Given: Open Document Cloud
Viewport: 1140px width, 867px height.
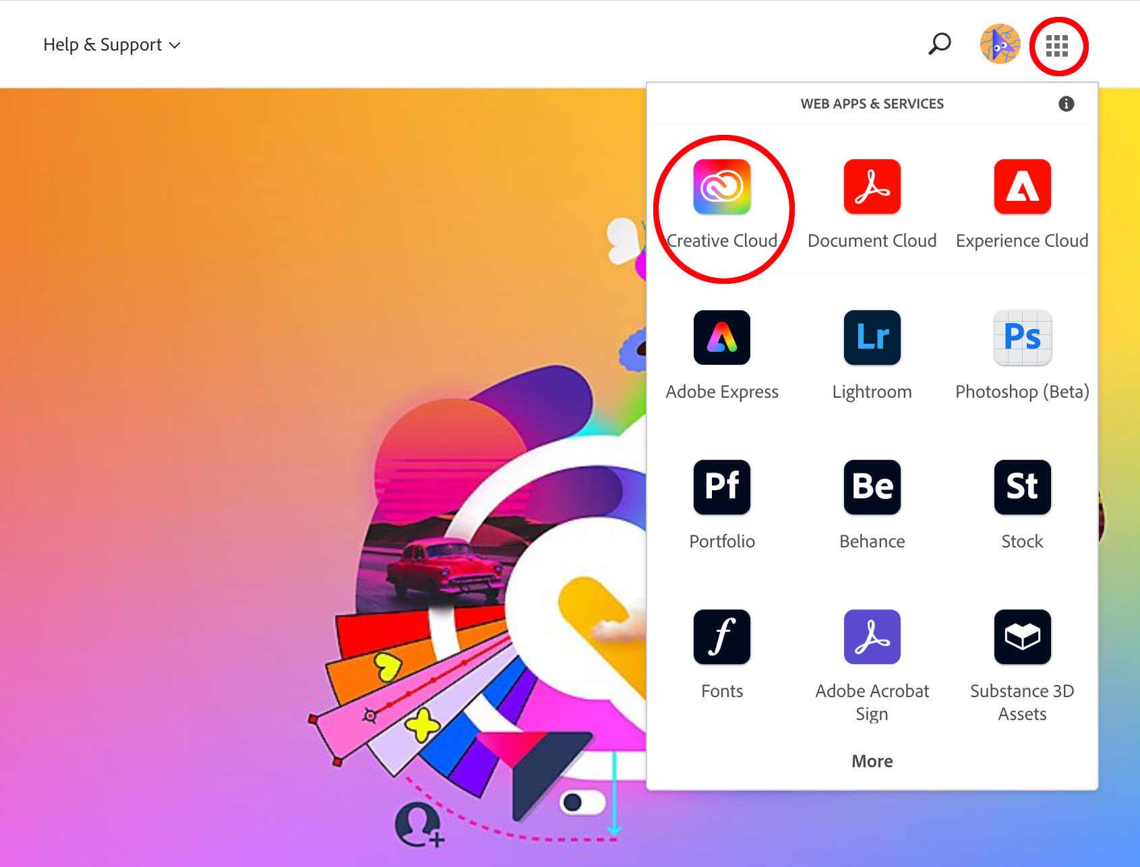Looking at the screenshot, I should [872, 187].
